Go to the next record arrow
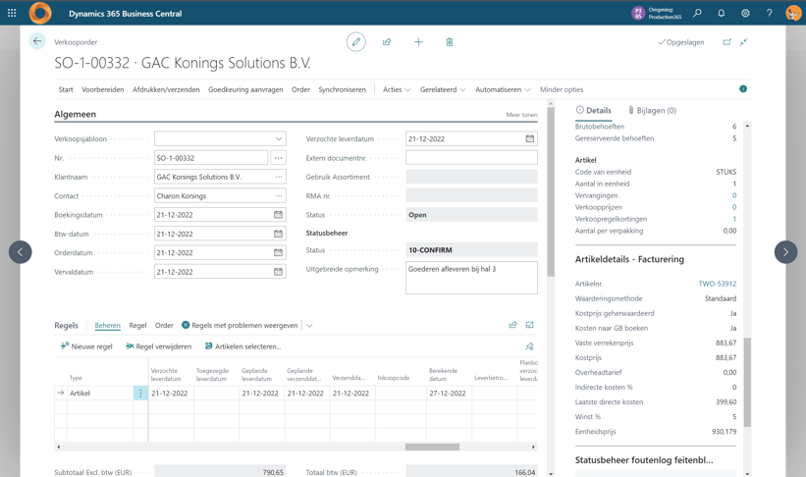The width and height of the screenshot is (806, 477). tap(785, 252)
